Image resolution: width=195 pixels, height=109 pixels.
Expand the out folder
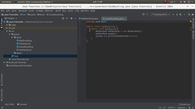pyautogui.click(x=7, y=28)
